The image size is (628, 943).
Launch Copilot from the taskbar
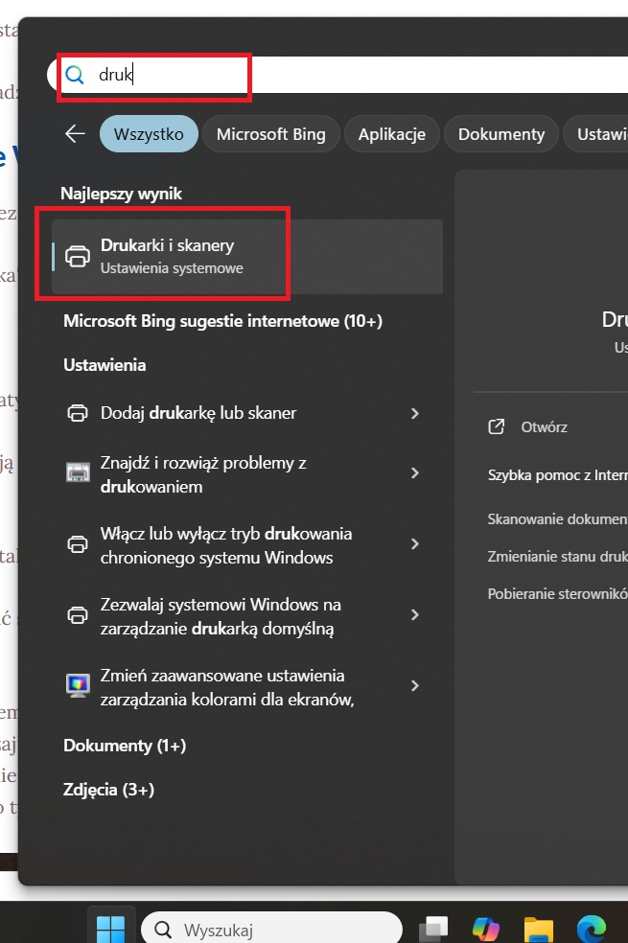point(486,928)
